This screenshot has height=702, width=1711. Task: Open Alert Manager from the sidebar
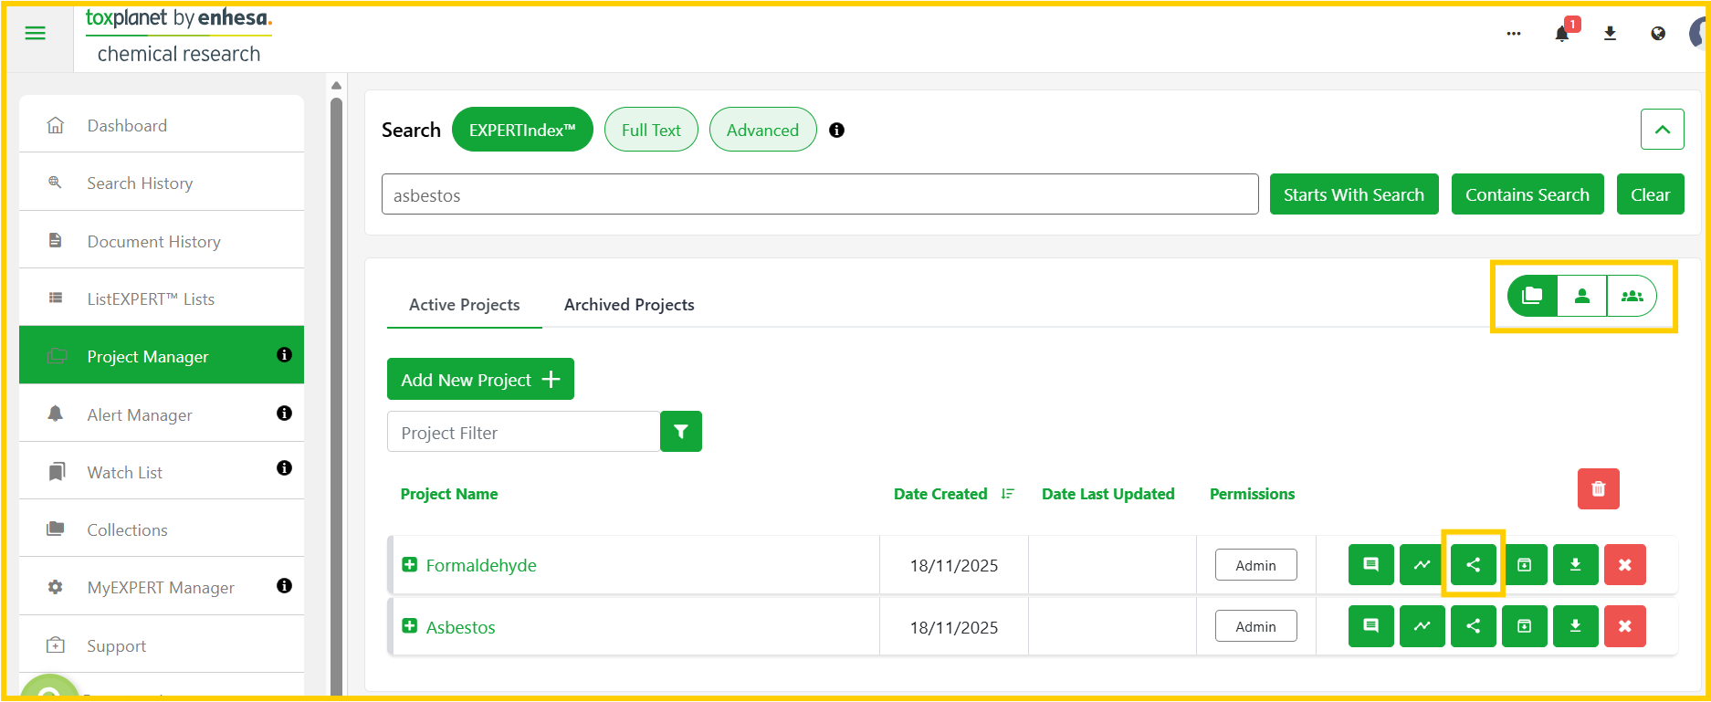tap(140, 415)
